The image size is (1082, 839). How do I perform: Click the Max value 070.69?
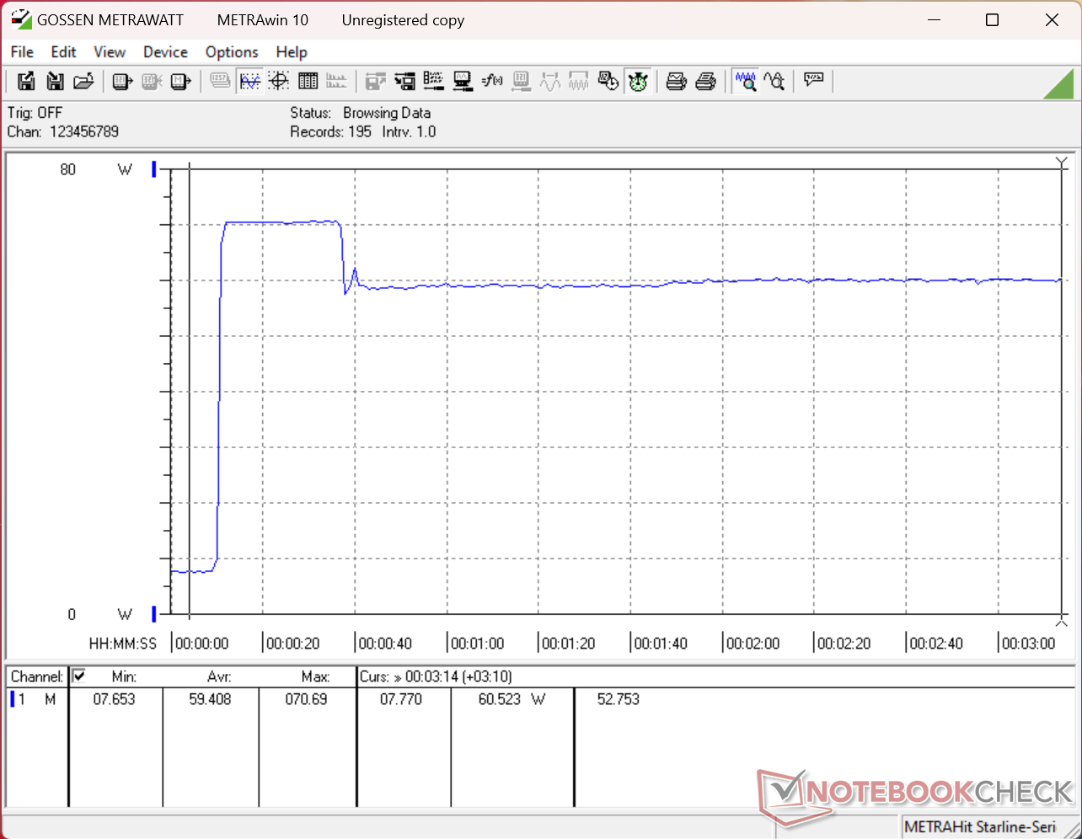pyautogui.click(x=306, y=699)
